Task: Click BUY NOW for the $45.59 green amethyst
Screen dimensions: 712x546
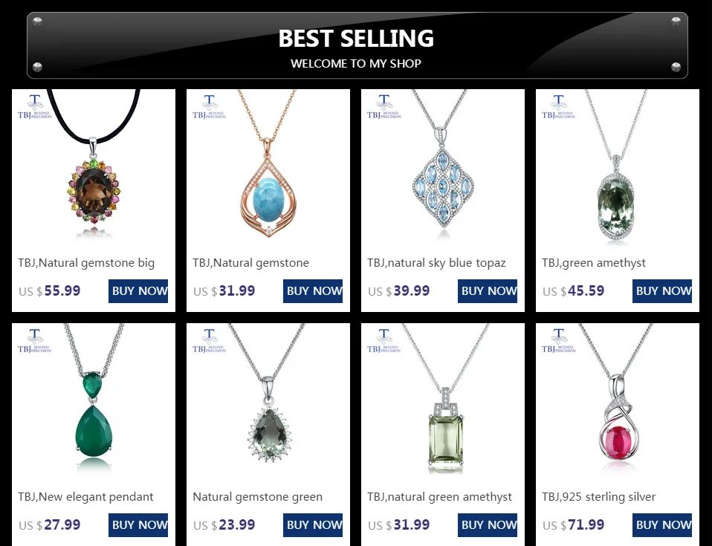Action: [x=662, y=291]
